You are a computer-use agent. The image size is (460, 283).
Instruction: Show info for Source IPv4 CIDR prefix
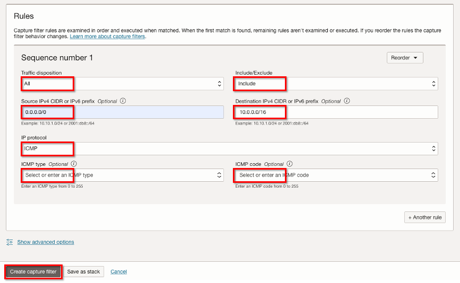[x=123, y=101]
